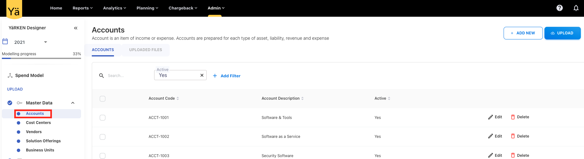Click the trash Delete icon for ACCT-1002
The height and width of the screenshot is (159, 584).
click(513, 136)
